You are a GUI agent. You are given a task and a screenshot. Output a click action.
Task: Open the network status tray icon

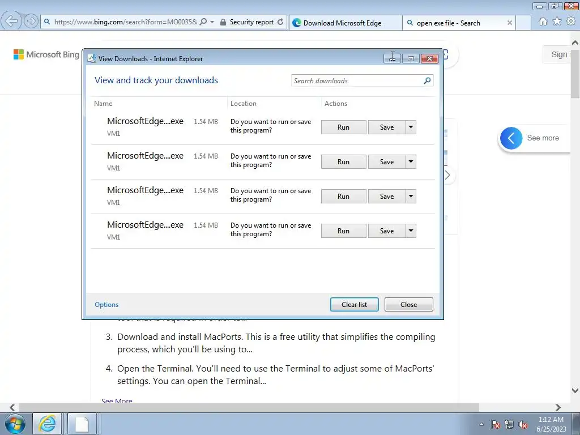(509, 424)
